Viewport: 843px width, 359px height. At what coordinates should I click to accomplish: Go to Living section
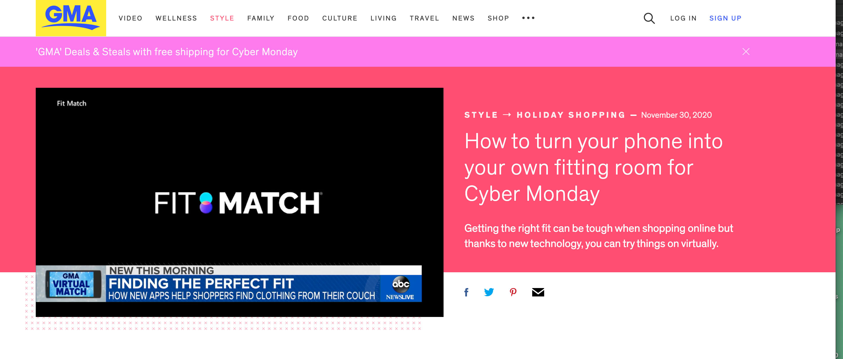click(384, 18)
